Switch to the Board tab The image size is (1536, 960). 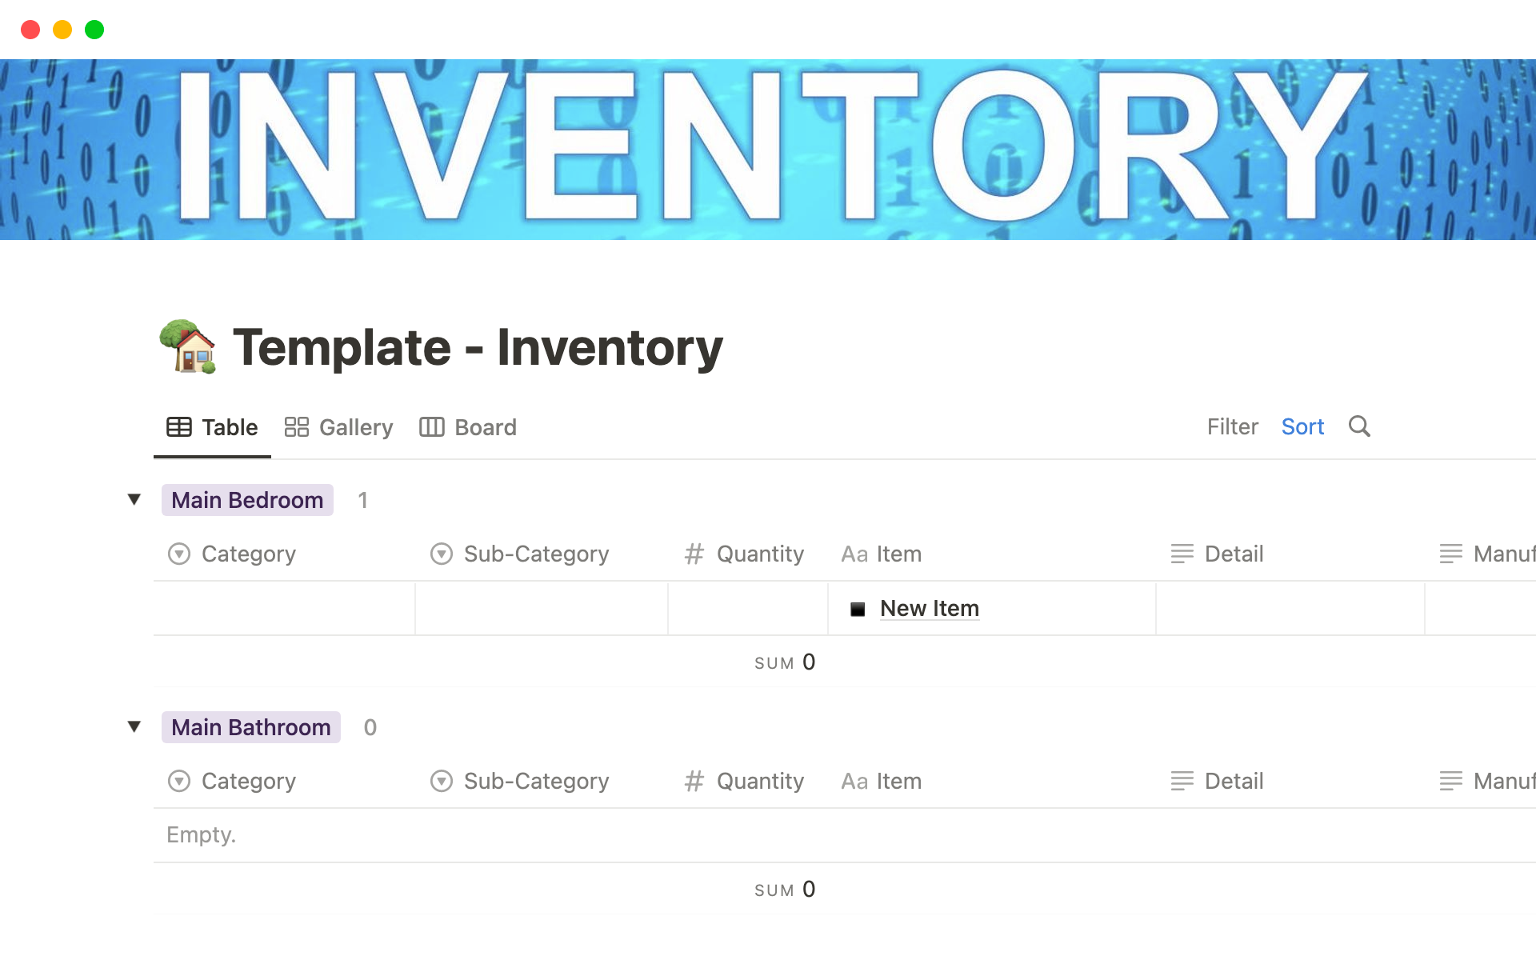pyautogui.click(x=469, y=426)
